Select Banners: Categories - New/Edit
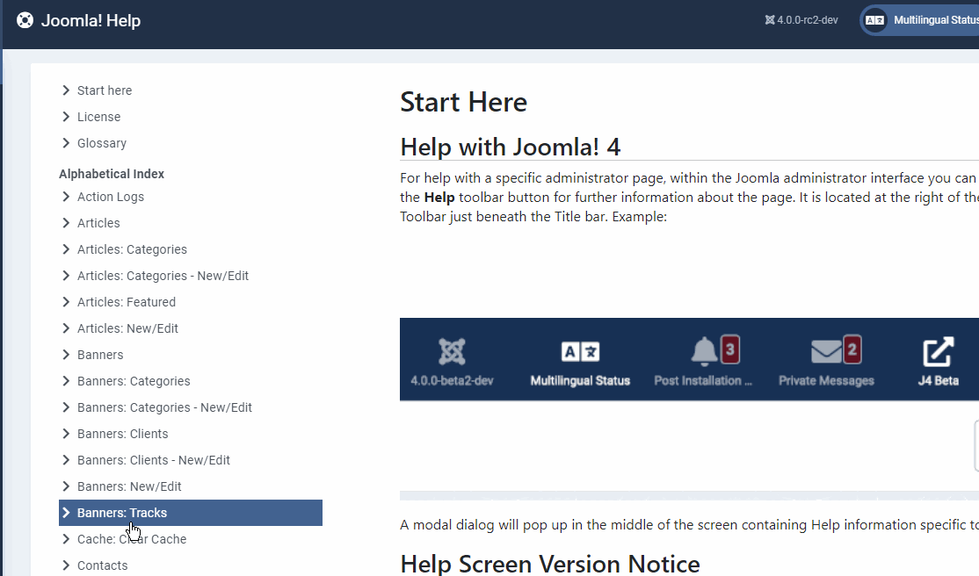This screenshot has width=979, height=576. (164, 407)
